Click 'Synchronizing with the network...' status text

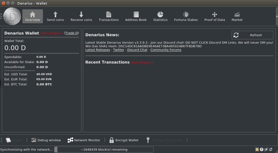26,150
